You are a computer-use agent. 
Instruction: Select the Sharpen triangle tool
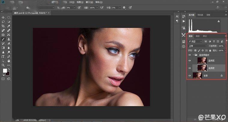coord(3,52)
